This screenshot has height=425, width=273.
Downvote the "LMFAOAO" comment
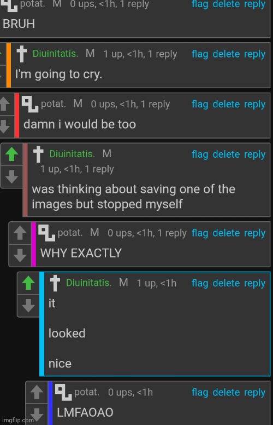coord(37,415)
